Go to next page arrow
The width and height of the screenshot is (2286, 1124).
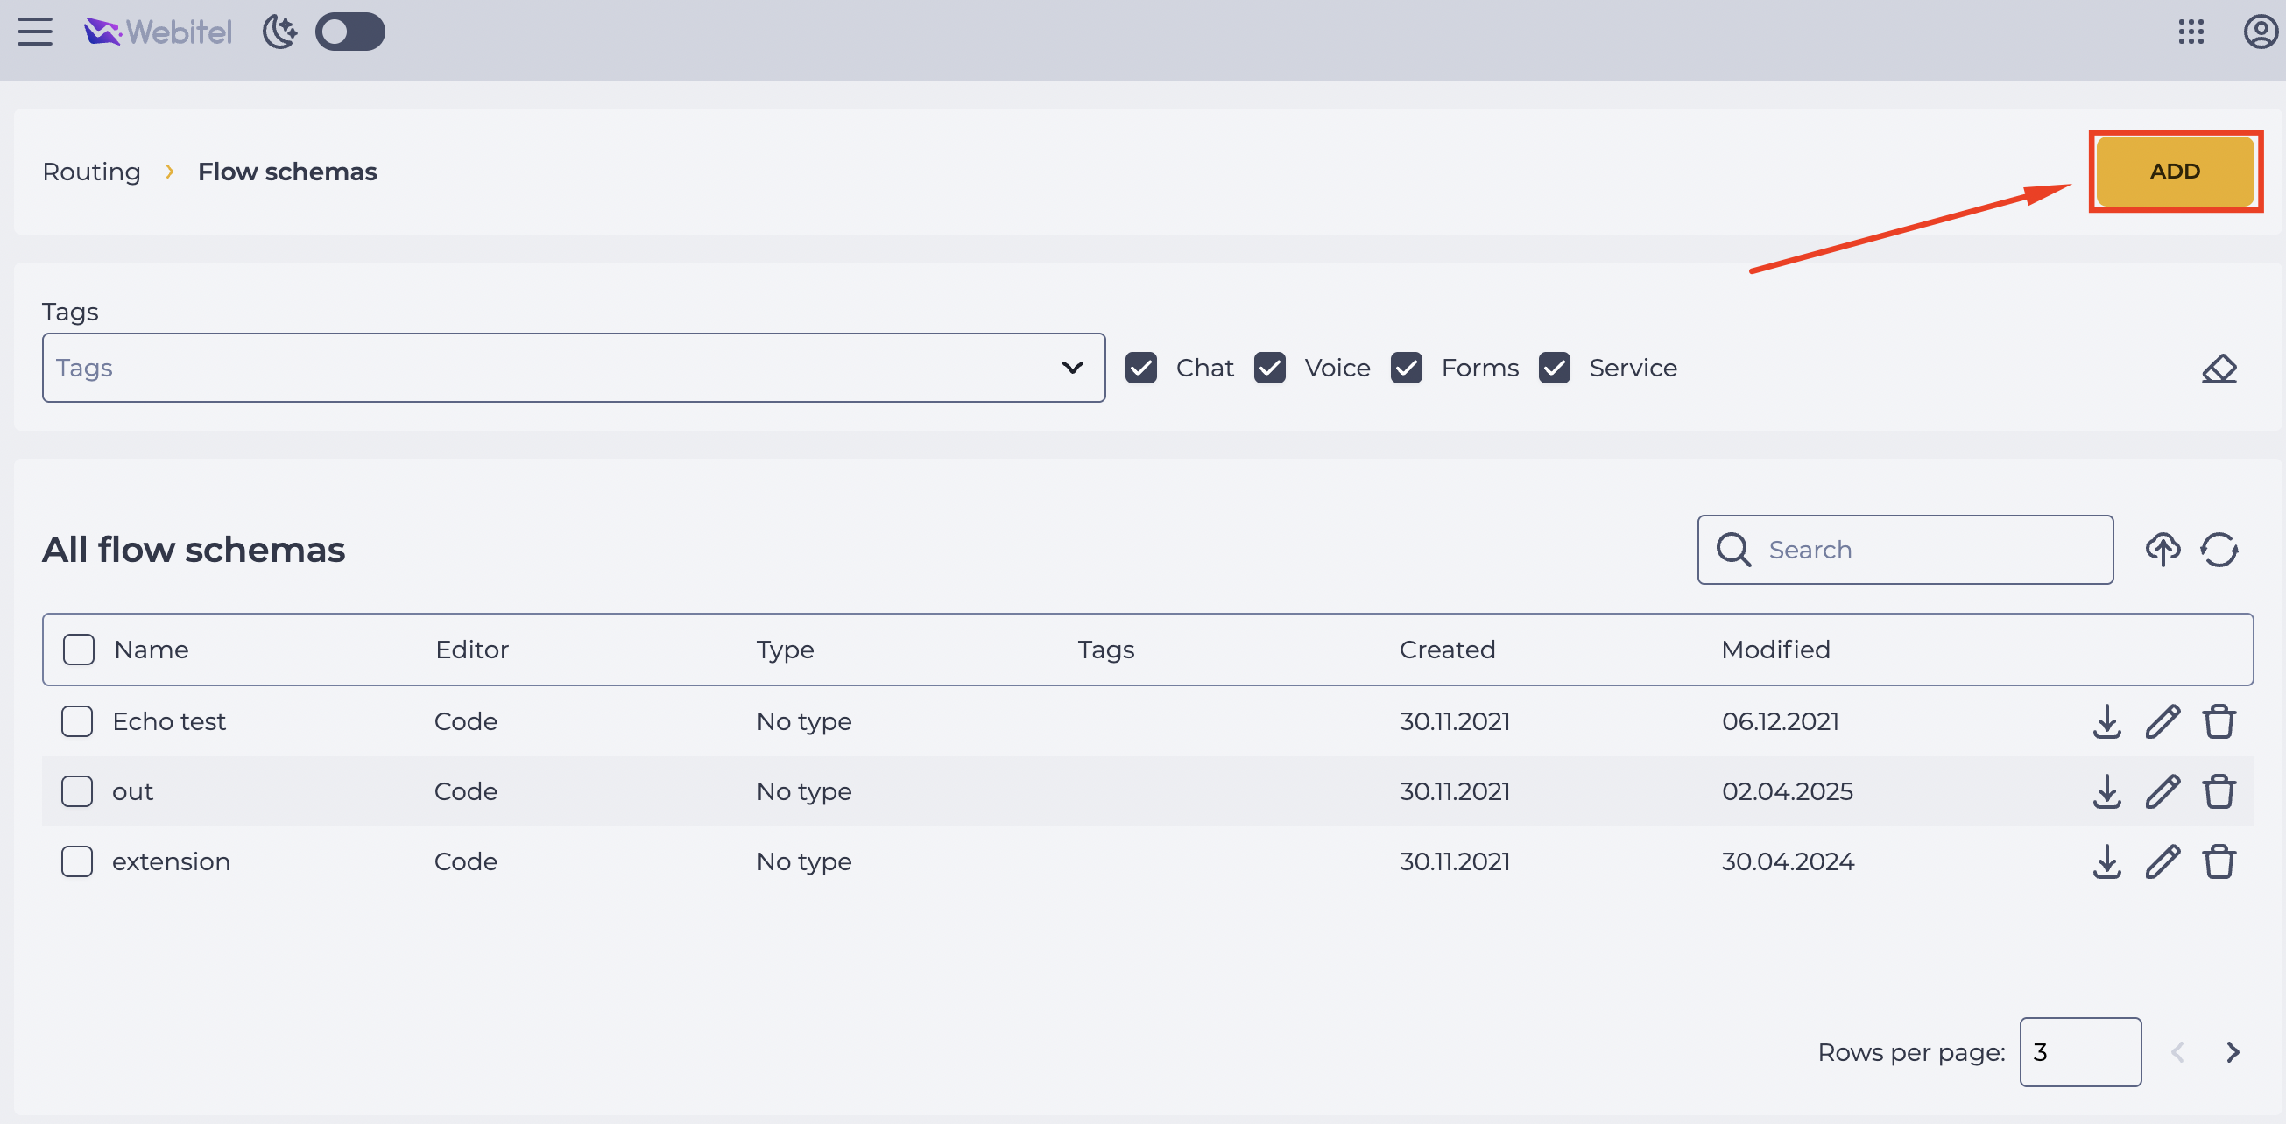pos(2233,1052)
